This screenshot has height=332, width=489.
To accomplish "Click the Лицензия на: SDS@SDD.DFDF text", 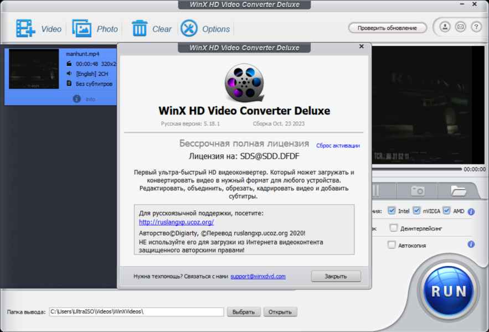I will 244,156.
